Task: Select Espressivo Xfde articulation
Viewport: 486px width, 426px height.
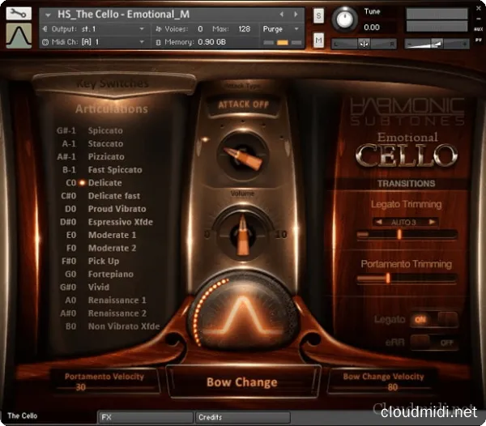Action: (120, 222)
